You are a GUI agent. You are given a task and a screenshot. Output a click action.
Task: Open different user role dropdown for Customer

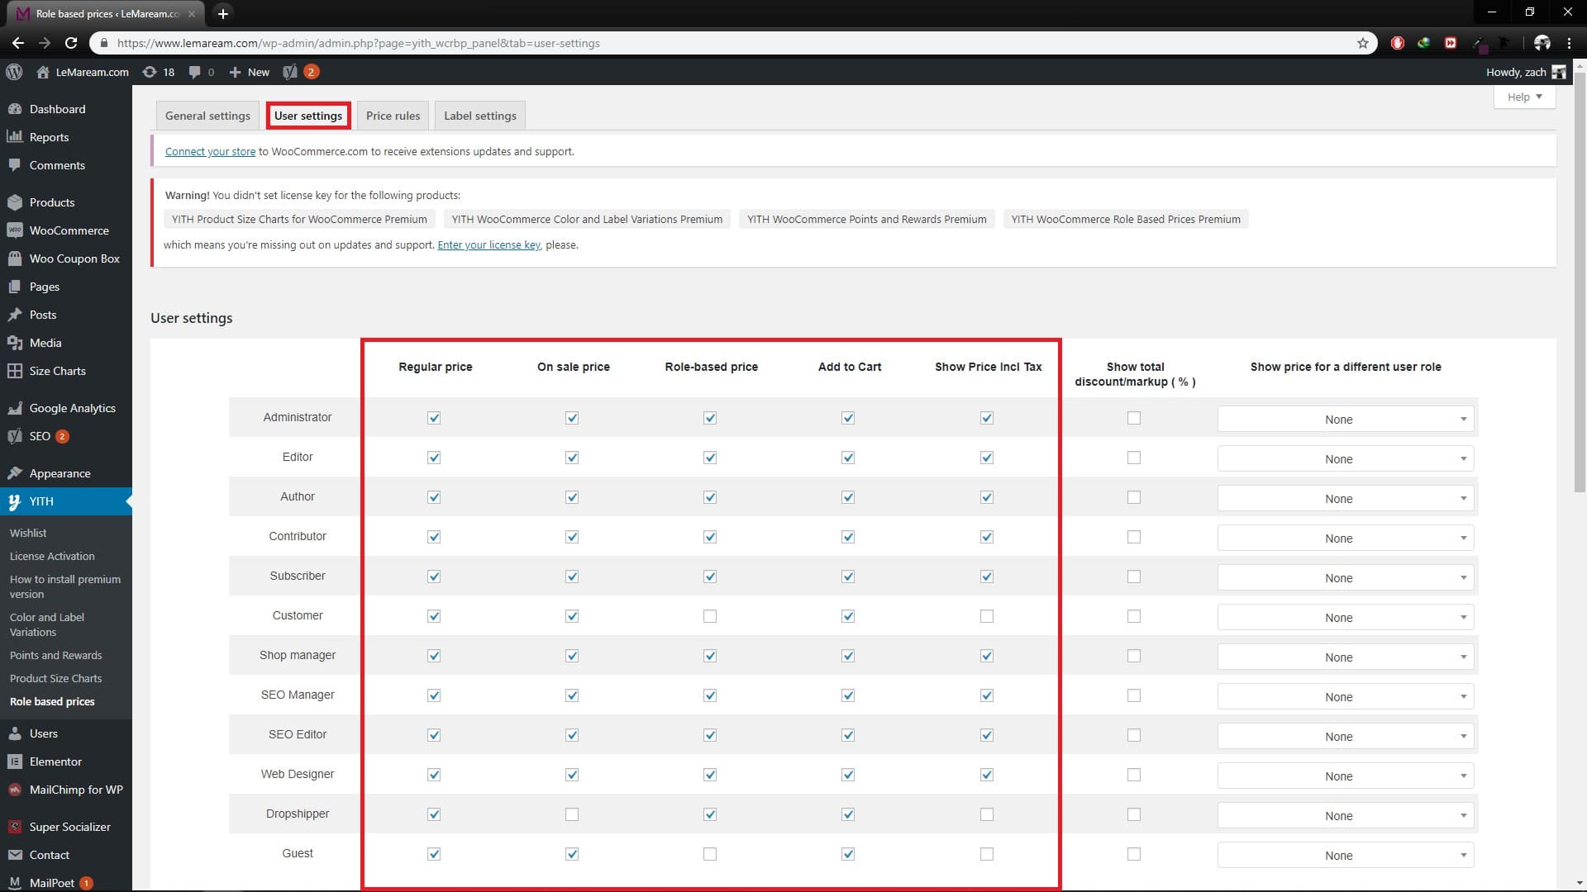click(x=1345, y=618)
